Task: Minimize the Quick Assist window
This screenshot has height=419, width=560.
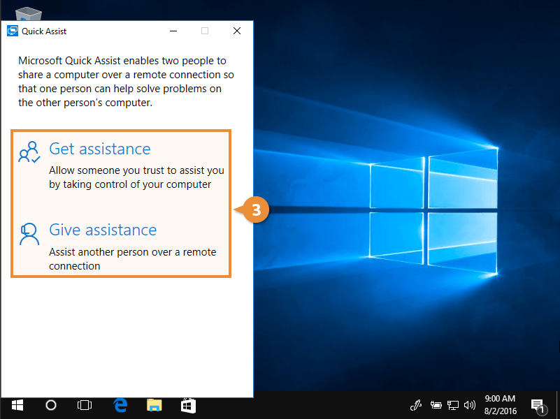Action: coord(173,31)
